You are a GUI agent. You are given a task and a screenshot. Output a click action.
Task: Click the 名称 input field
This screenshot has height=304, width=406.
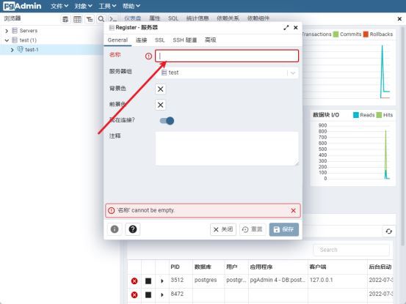(227, 56)
